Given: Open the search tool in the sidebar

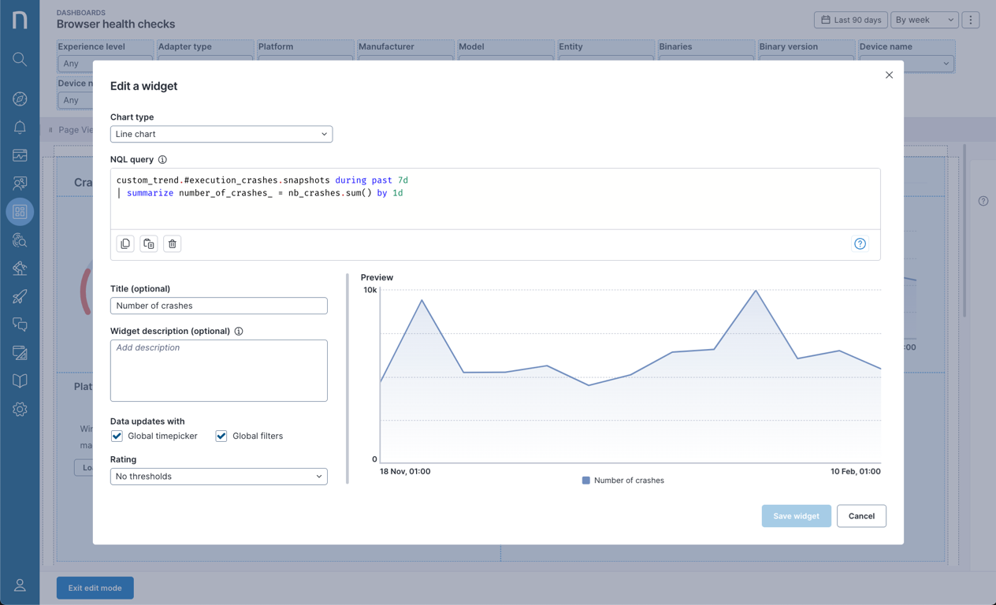Looking at the screenshot, I should [x=20, y=59].
